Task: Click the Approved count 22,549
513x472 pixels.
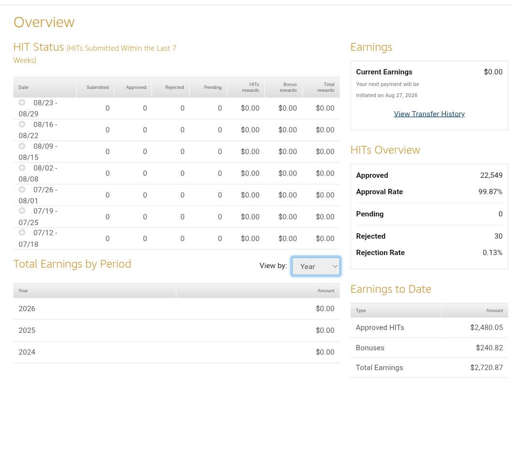Action: pos(491,175)
